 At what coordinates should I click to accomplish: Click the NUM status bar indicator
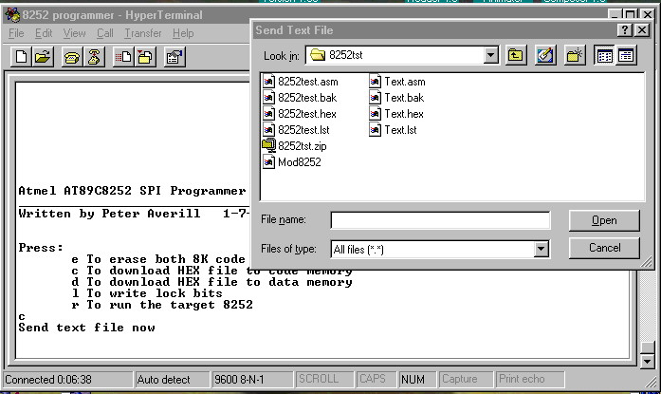(418, 379)
